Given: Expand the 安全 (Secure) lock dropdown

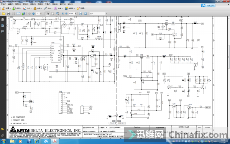Looking at the screenshot, I should (x=38, y=8).
